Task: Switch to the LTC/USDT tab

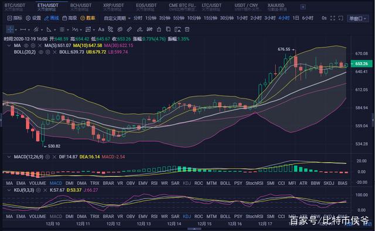Action: point(212,7)
